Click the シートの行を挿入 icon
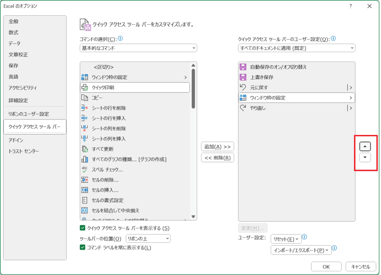The image size is (381, 275). tap(84, 118)
